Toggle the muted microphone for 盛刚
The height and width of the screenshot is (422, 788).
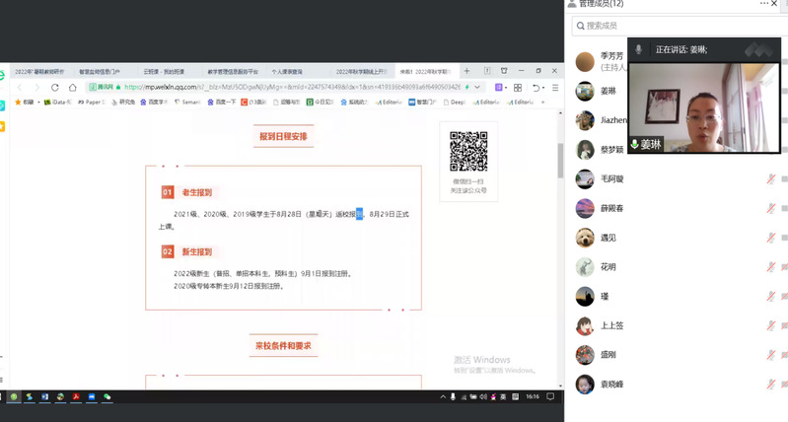coord(771,355)
